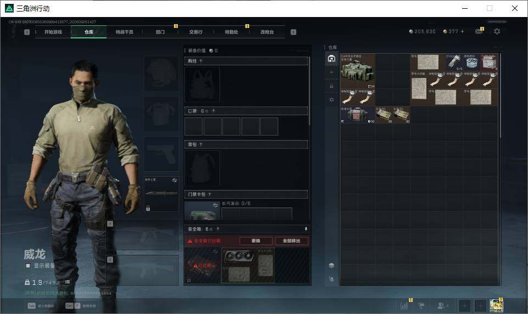Click help question mark beside 背包
This screenshot has height=314, width=528.
[x=201, y=144]
